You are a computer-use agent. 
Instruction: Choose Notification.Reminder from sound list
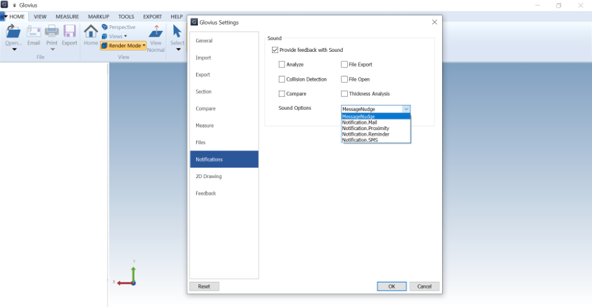click(376, 134)
